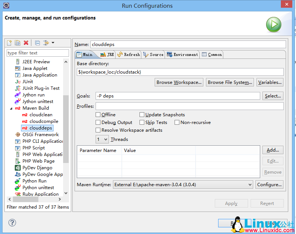Check Skip Tests for the build
This screenshot has height=234, width=296.
point(141,122)
